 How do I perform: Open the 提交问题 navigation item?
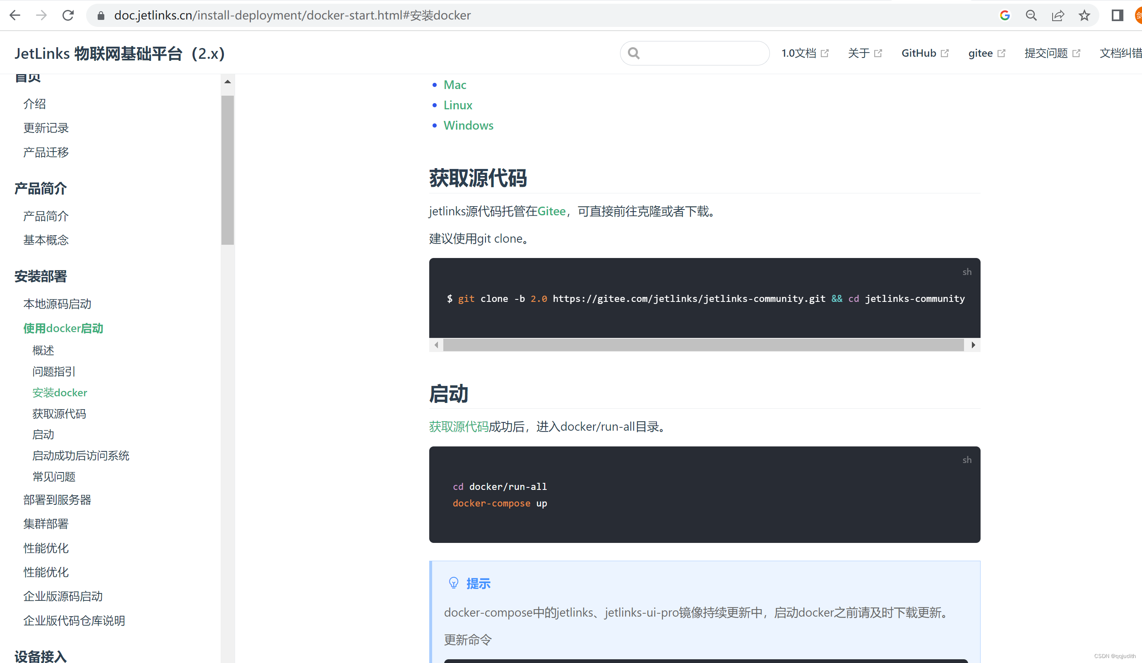tap(1046, 53)
